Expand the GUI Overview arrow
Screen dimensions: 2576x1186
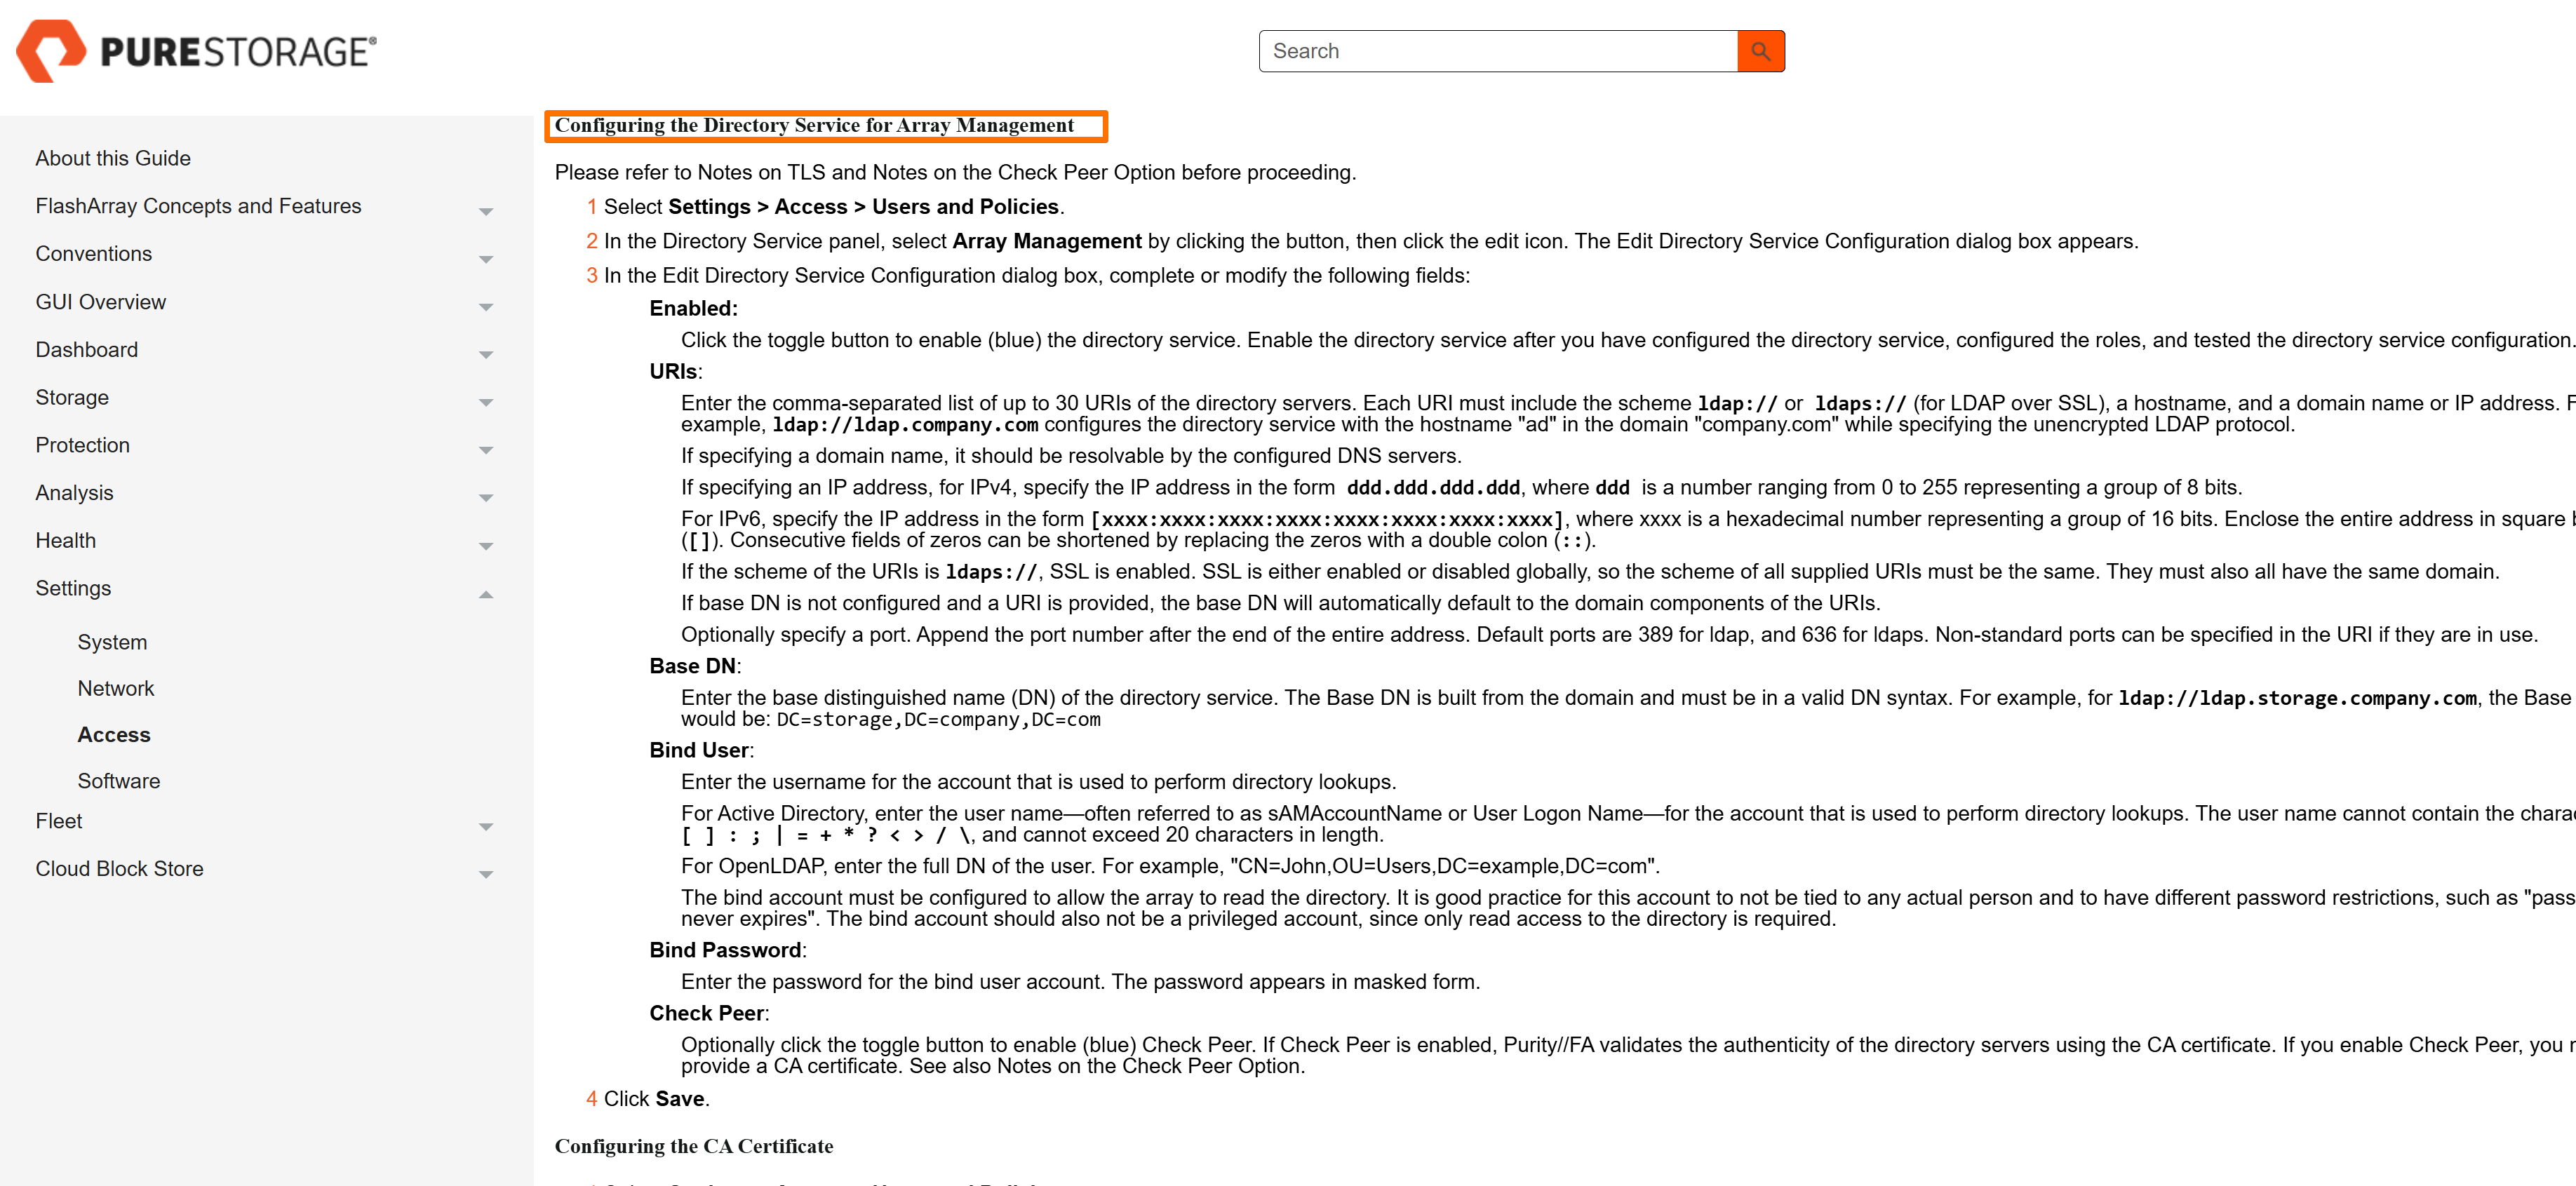tap(486, 307)
